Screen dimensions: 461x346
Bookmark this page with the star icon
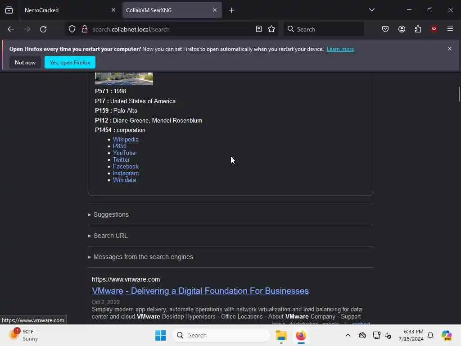pos(271,29)
